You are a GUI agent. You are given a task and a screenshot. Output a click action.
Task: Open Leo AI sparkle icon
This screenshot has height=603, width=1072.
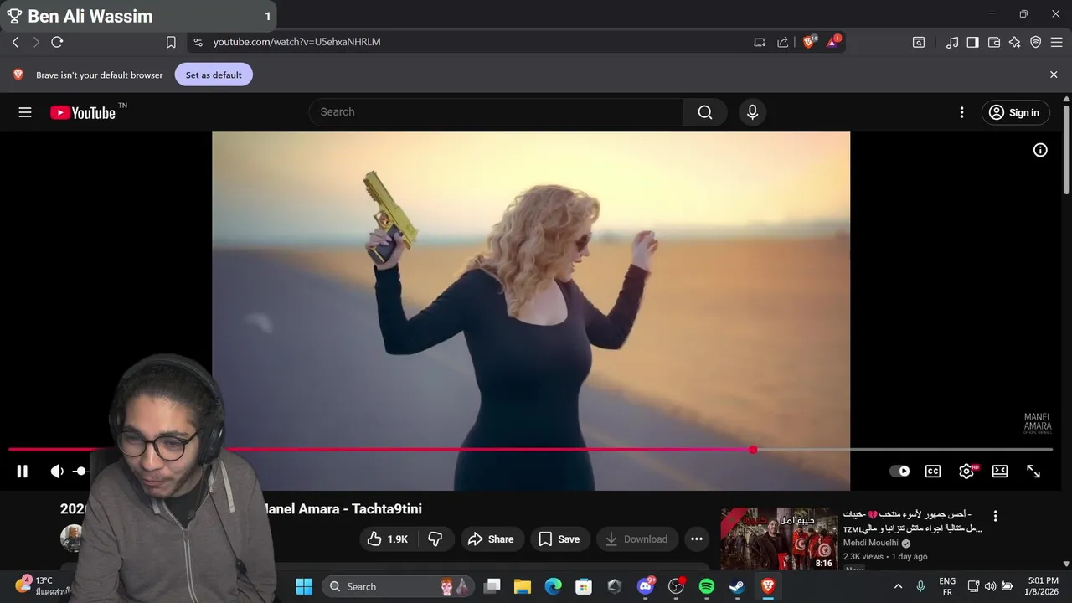click(x=1015, y=42)
